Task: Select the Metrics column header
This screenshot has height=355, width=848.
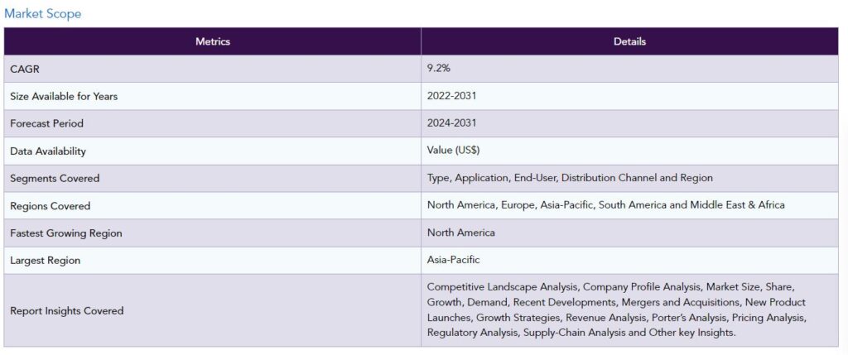Action: (x=213, y=41)
